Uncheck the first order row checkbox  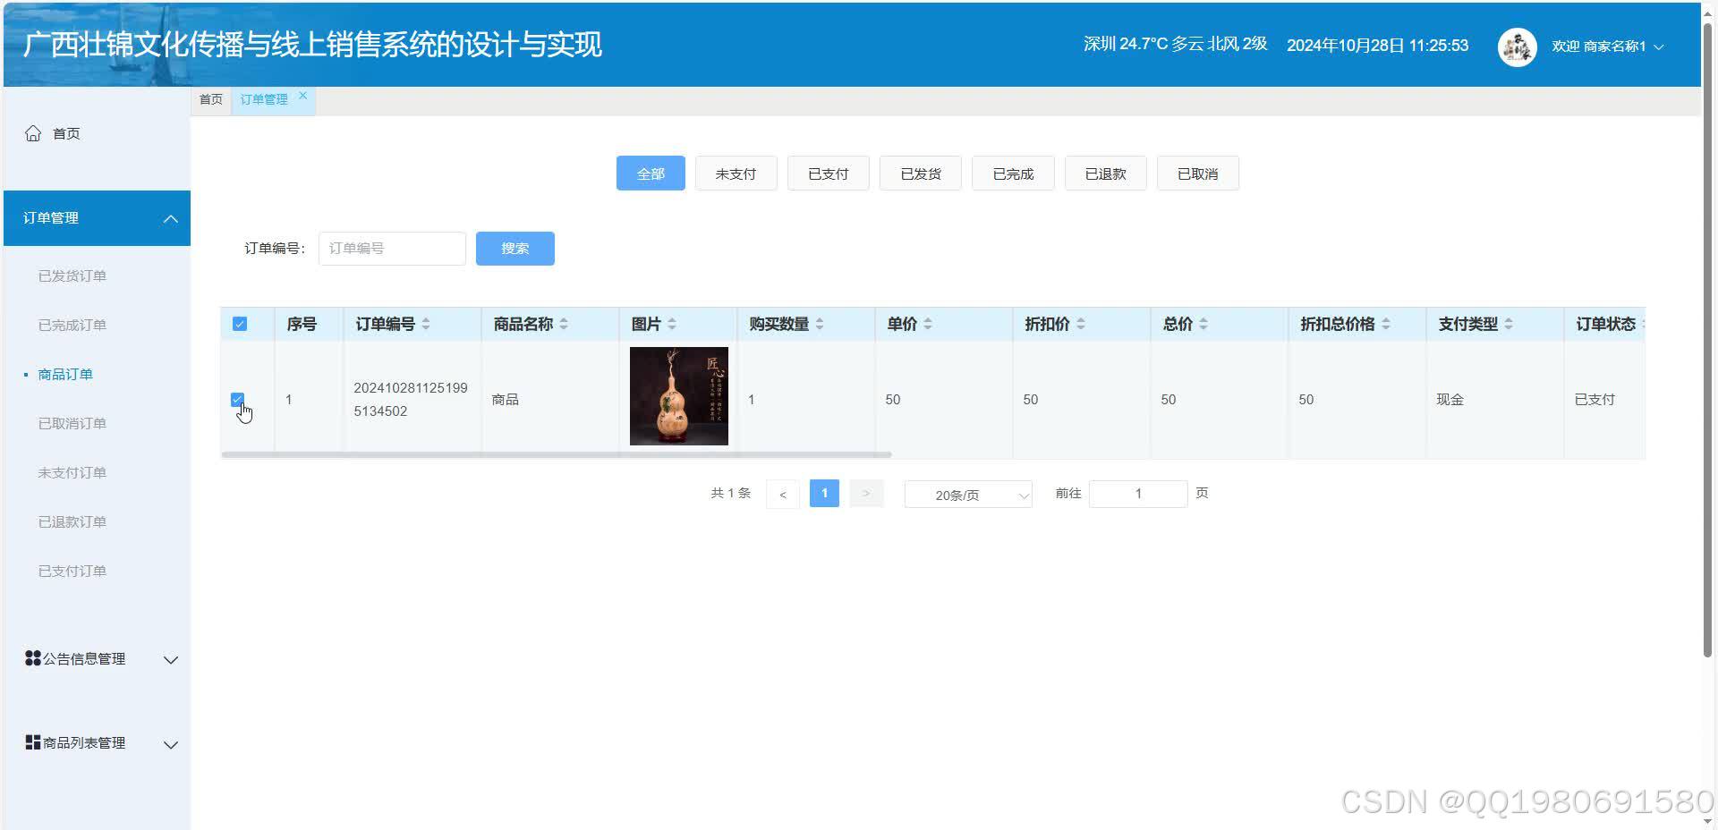(238, 399)
